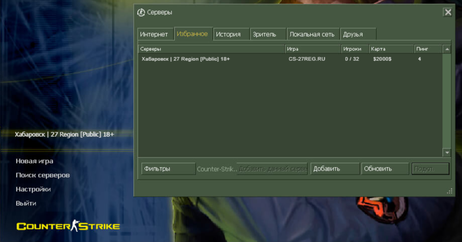The width and height of the screenshot is (462, 242).
Task: Select the Хабаровск 27 Region server row
Action: pos(290,59)
